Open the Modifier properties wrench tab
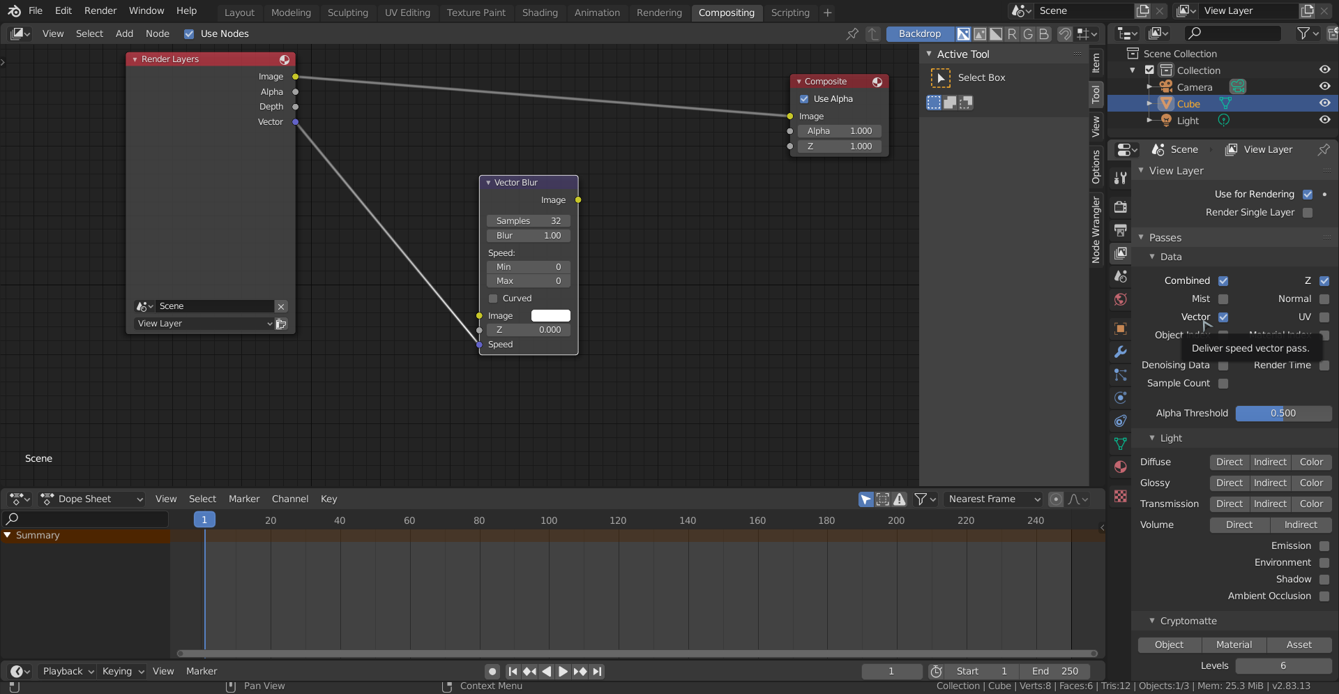The image size is (1339, 694). (1121, 352)
